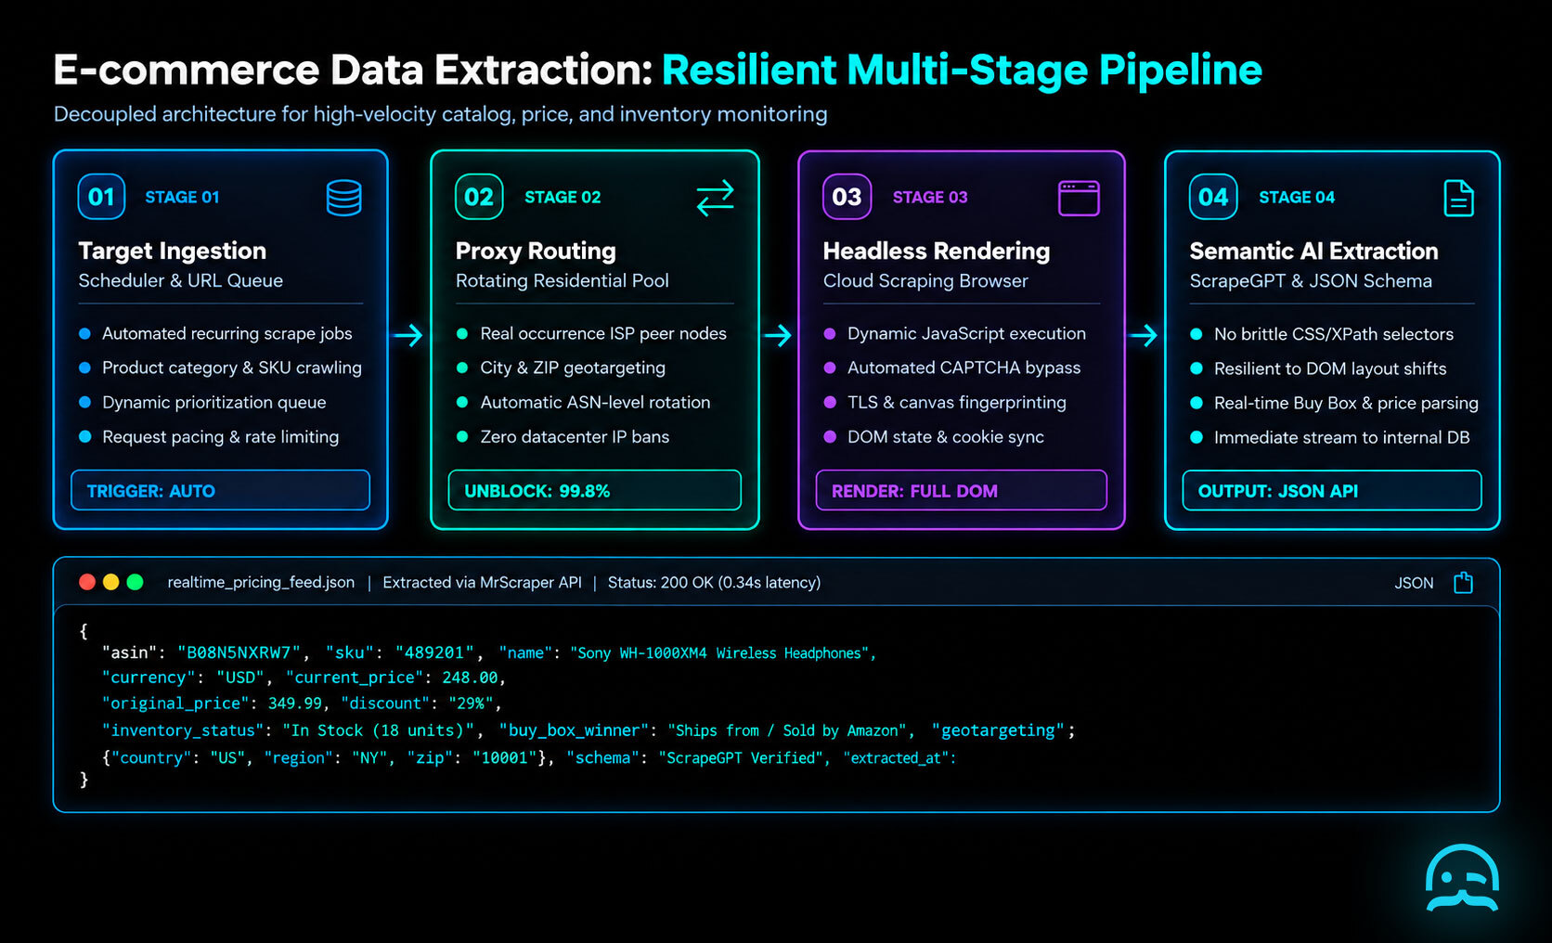Click the yellow window dot in code panel
The height and width of the screenshot is (943, 1552).
pos(110,582)
